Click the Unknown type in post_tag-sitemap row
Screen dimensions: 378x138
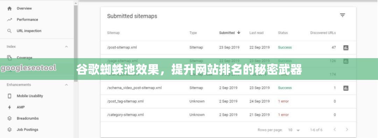click(197, 101)
